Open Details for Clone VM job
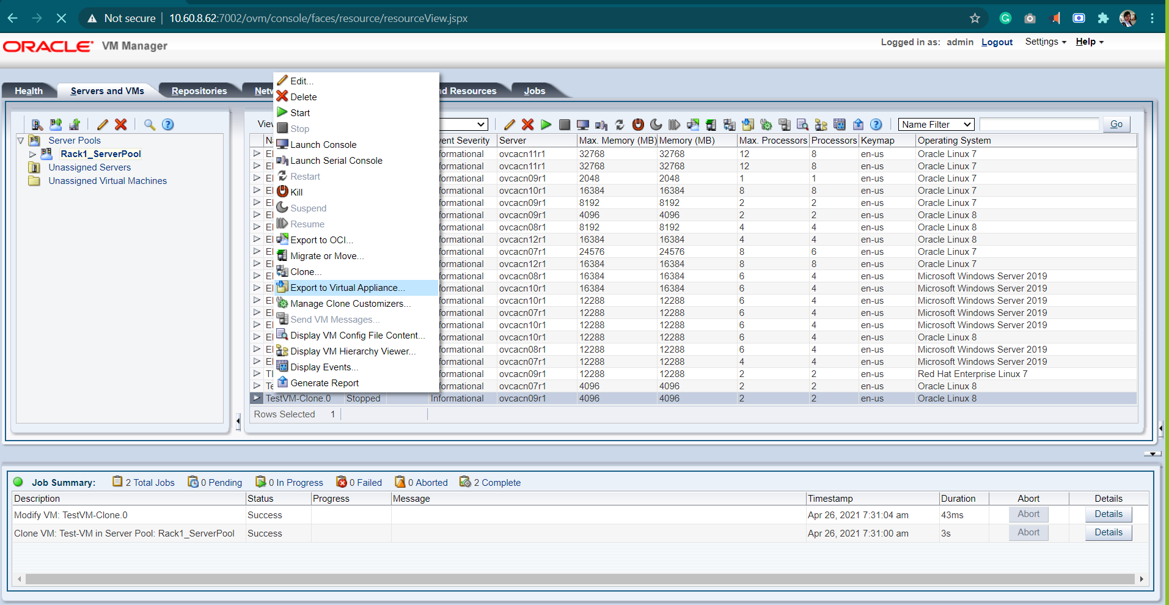Viewport: 1169px width, 605px height. click(1109, 533)
